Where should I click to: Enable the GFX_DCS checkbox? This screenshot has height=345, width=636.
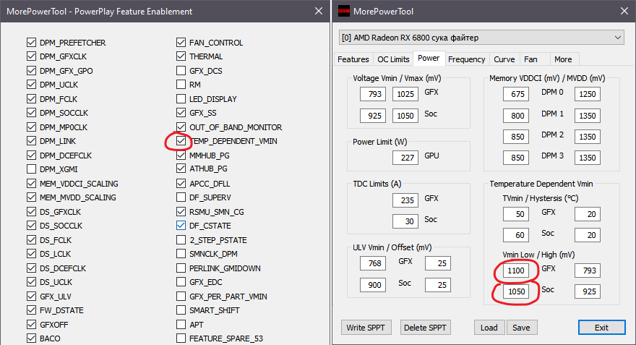tap(181, 71)
